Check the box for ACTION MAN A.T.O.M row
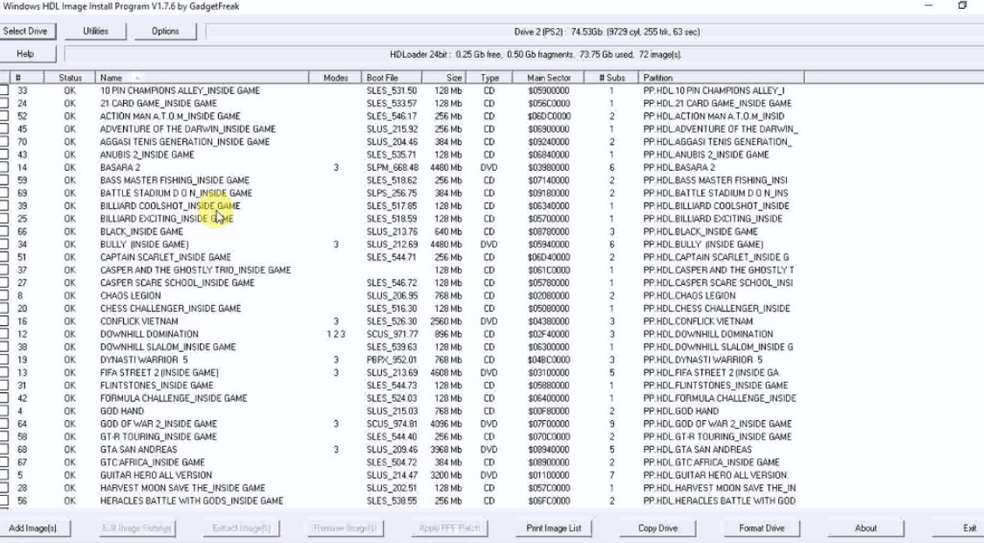 coord(4,116)
